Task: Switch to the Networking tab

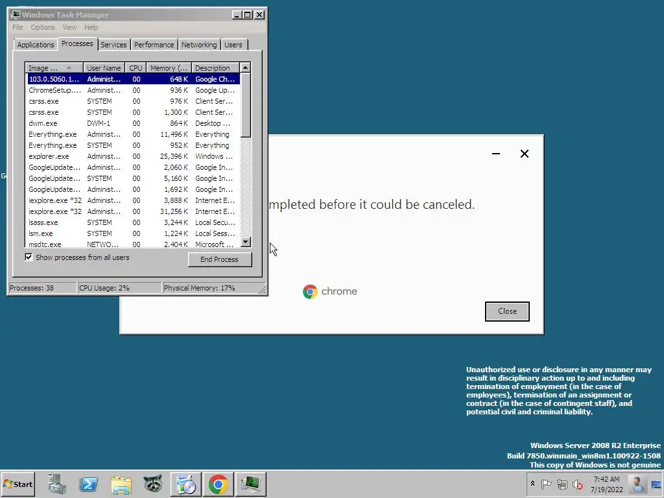Action: tap(199, 45)
